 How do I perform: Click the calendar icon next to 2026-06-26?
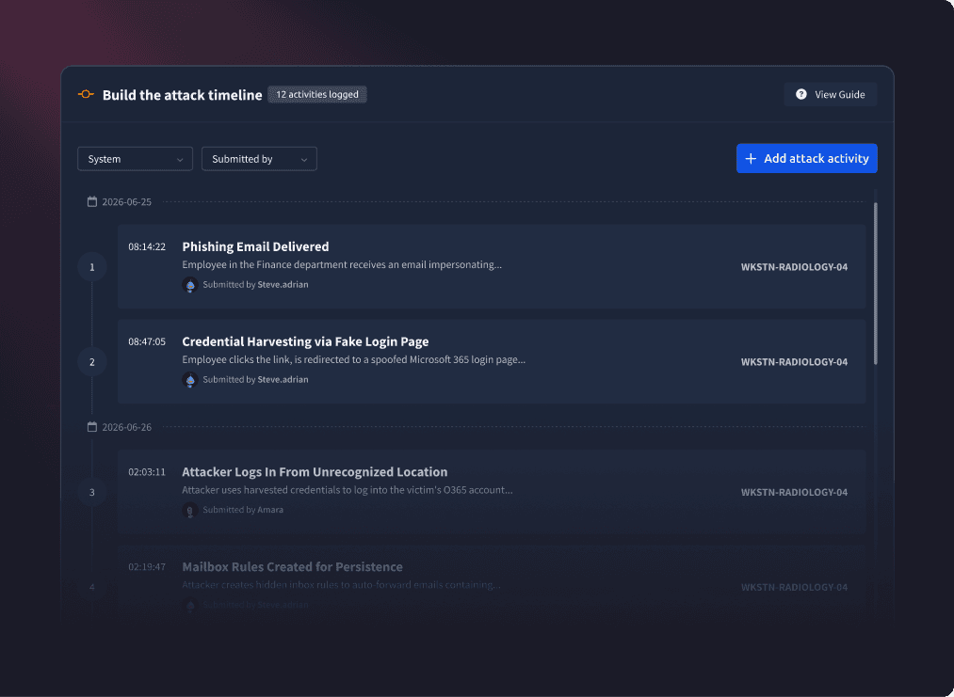pos(92,427)
